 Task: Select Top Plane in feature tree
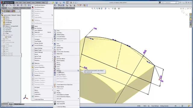pyautogui.click(x=8, y=30)
